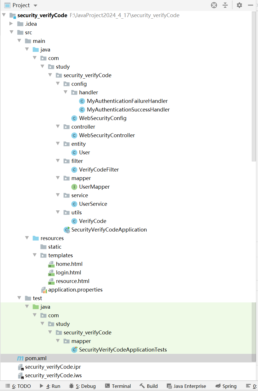Collapse the templates folder

click(x=35, y=255)
